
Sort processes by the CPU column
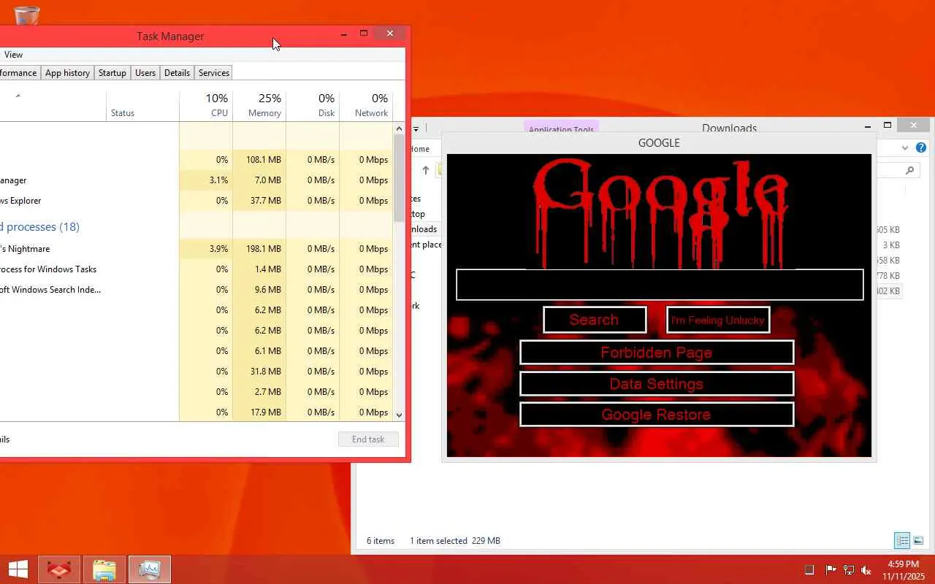(206, 105)
